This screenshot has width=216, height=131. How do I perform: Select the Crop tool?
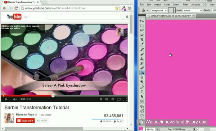click(x=142, y=39)
